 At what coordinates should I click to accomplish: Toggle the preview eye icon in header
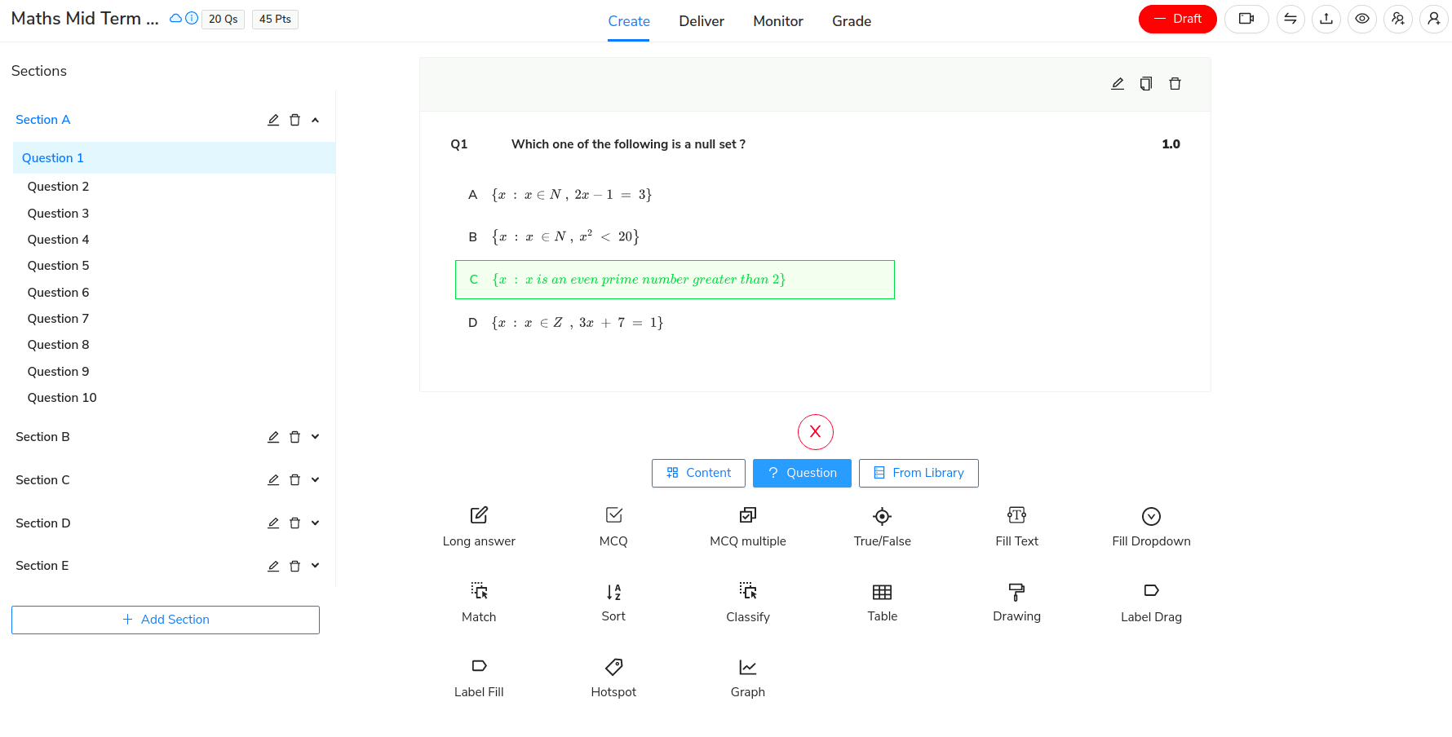1362,19
